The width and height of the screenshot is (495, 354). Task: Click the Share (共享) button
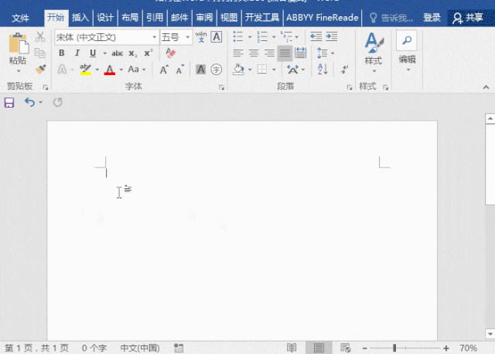coord(468,18)
